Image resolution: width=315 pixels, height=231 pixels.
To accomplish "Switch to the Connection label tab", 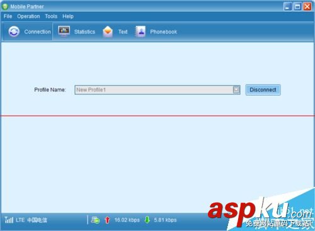I will [x=37, y=31].
